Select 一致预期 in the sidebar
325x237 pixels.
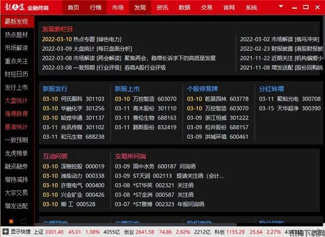click(x=17, y=140)
